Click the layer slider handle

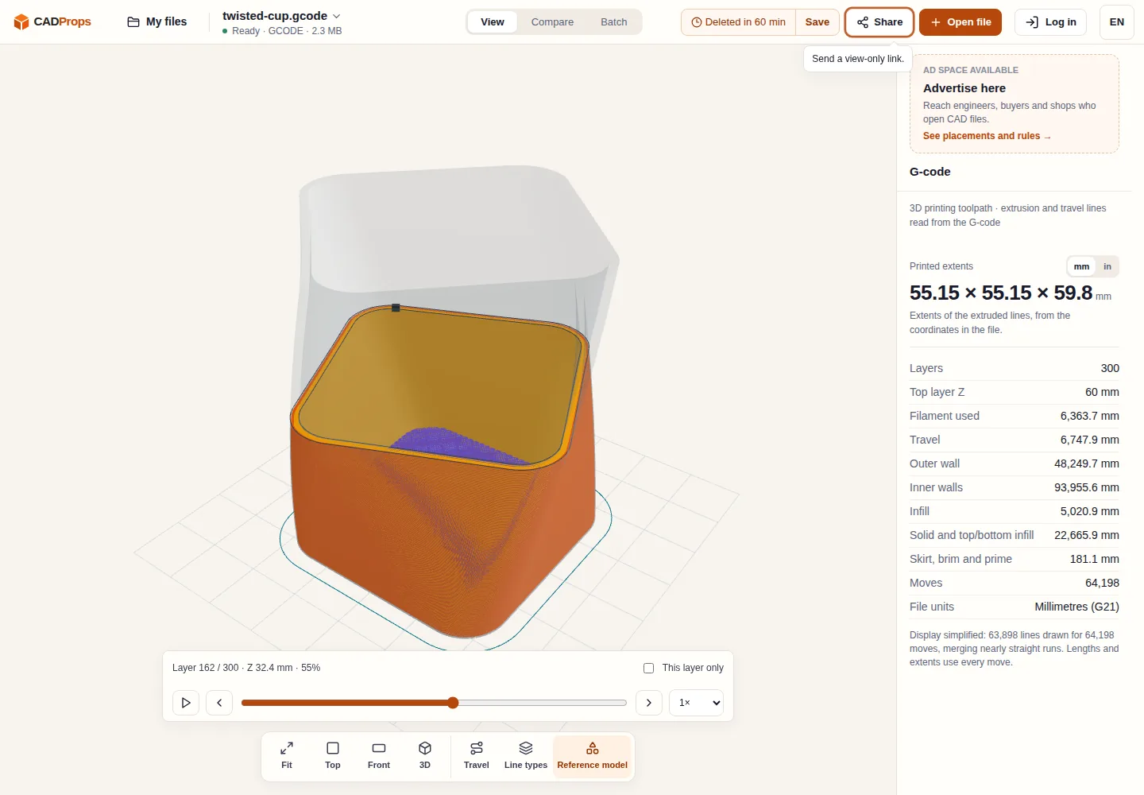coord(453,703)
